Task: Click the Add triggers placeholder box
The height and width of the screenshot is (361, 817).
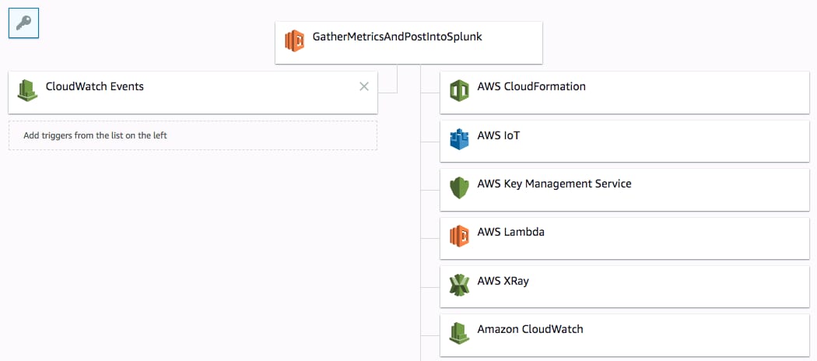Action: (193, 135)
